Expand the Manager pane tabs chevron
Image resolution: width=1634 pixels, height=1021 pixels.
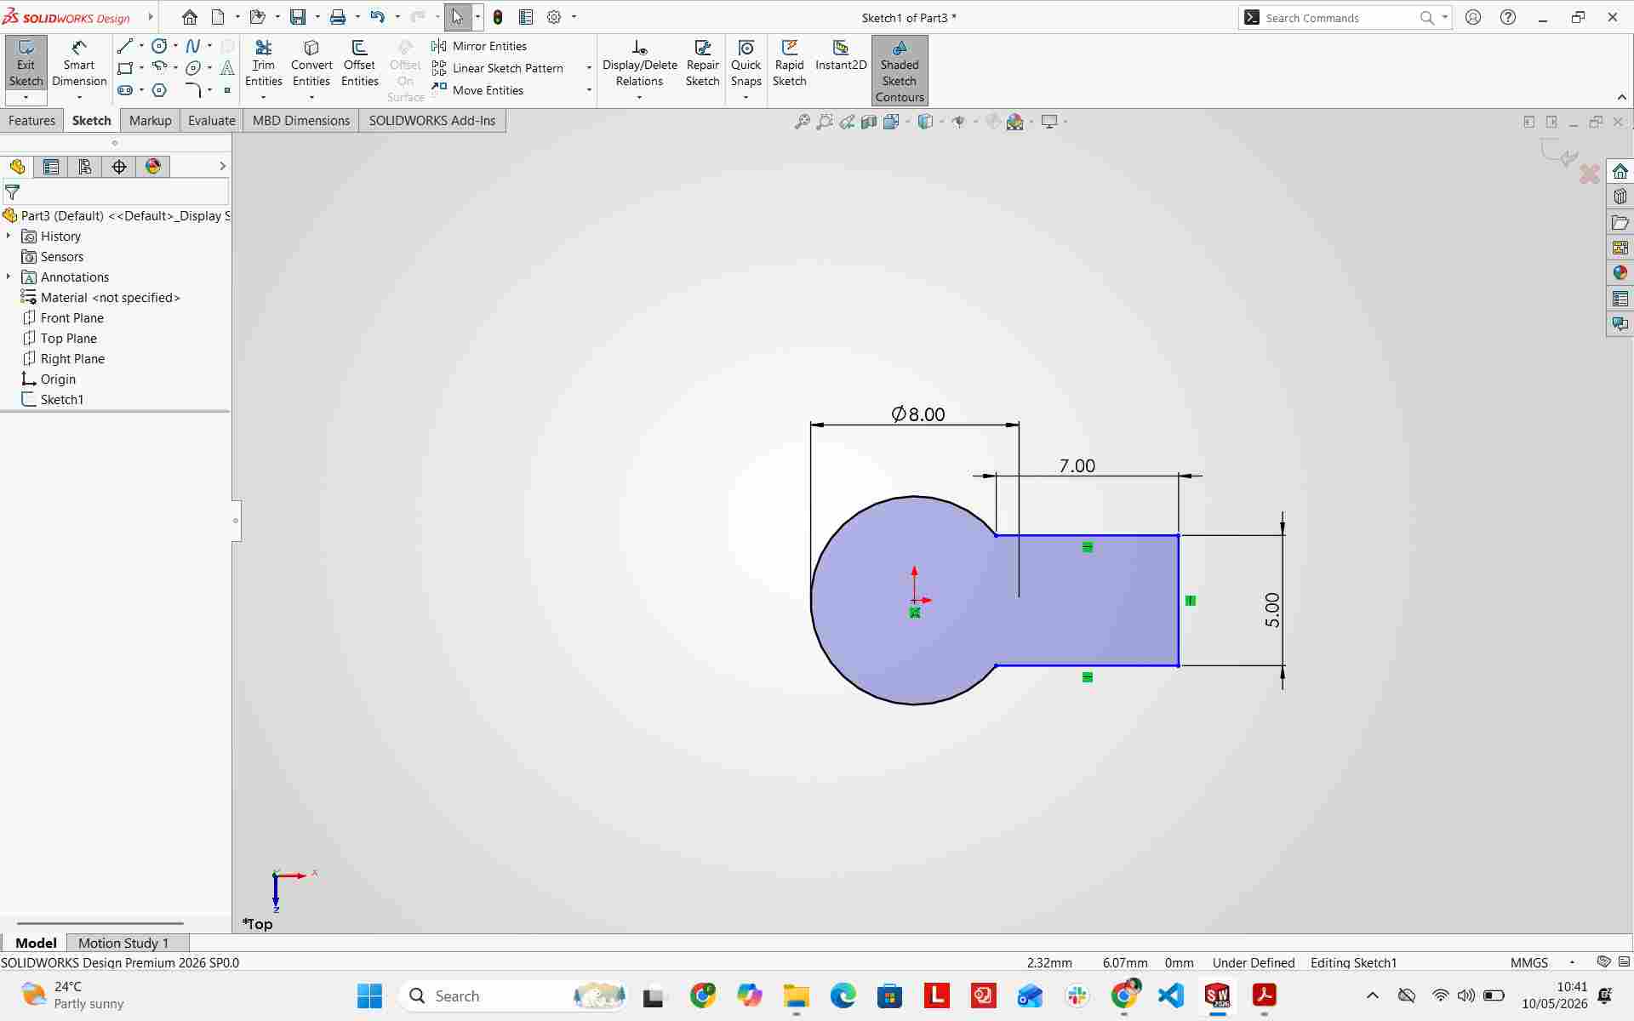coord(223,166)
